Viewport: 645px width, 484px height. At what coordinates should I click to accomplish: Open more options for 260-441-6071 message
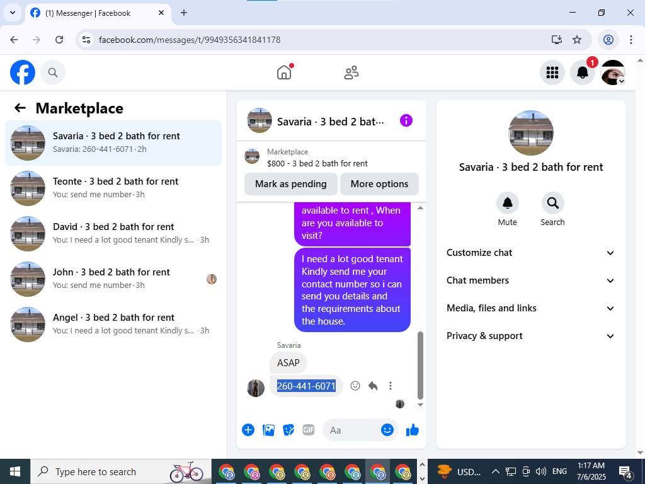(391, 386)
